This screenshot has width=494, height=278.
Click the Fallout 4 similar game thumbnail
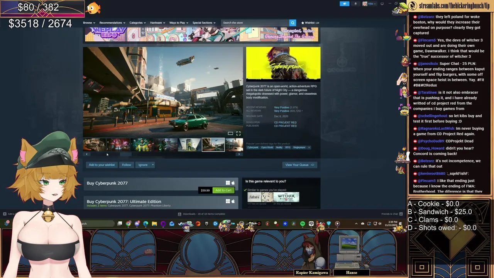point(260,197)
